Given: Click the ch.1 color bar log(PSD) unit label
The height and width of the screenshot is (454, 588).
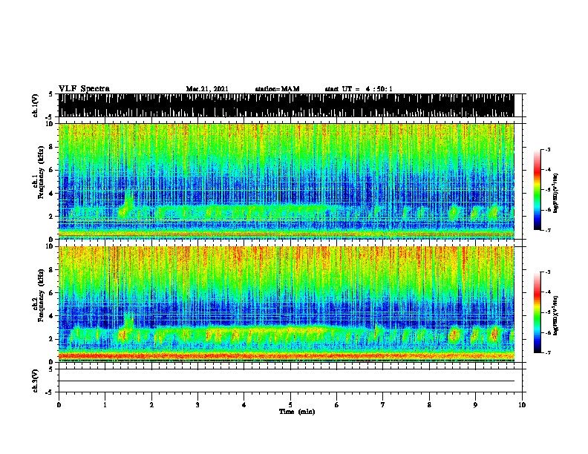Looking at the screenshot, I should click(x=556, y=194).
